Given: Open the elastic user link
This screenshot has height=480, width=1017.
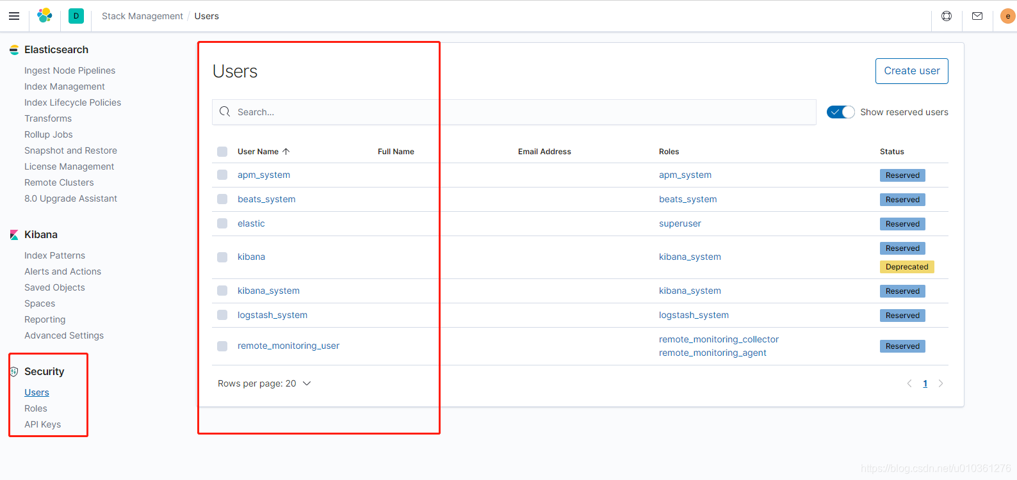Looking at the screenshot, I should point(251,223).
